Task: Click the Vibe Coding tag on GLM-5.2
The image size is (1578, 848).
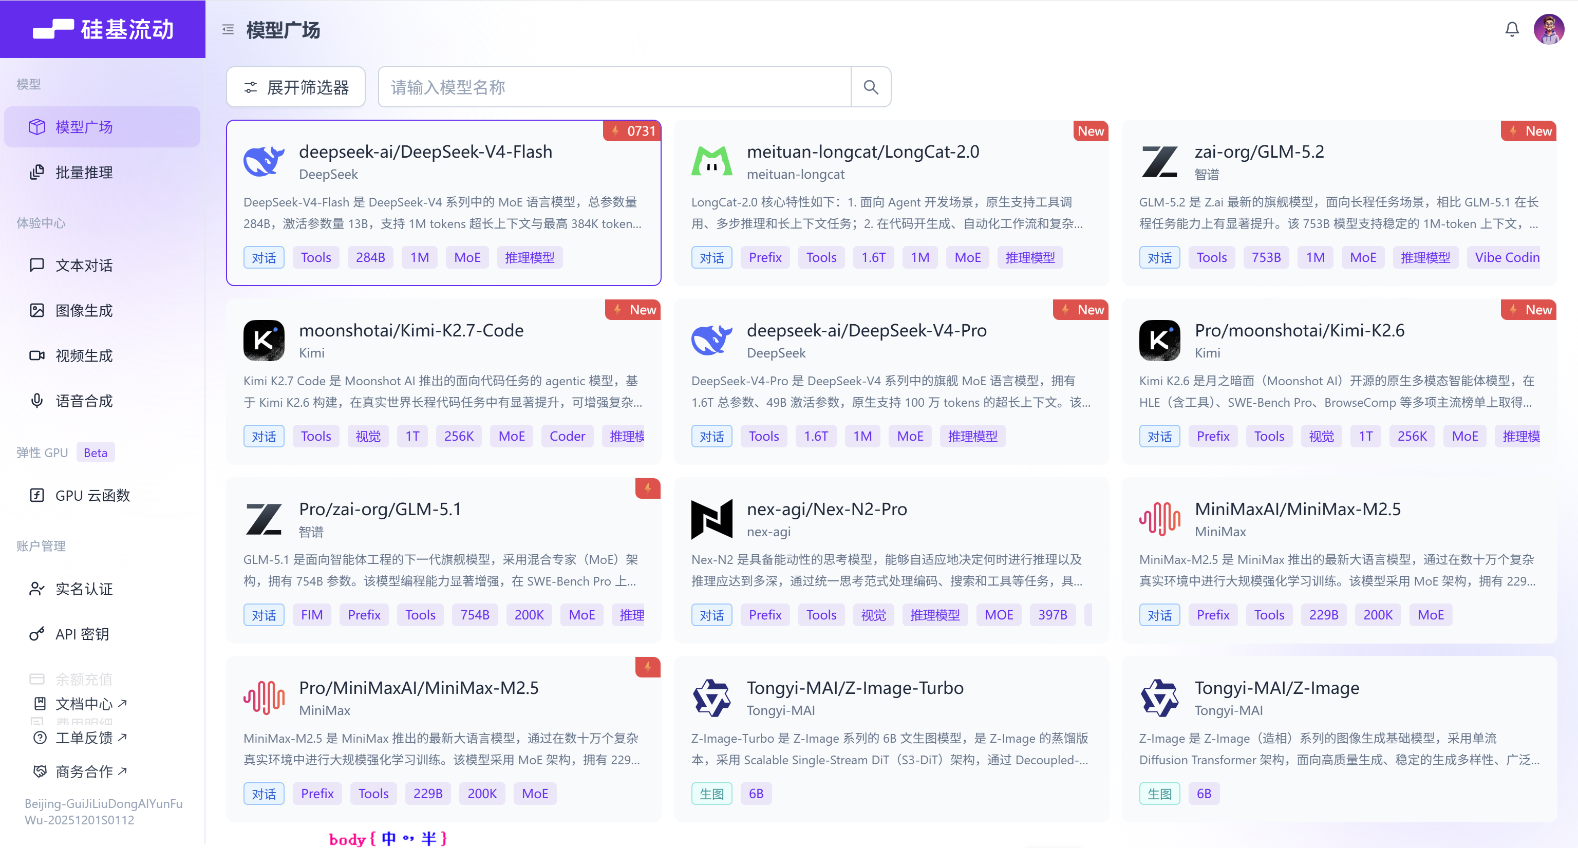Action: (1504, 257)
